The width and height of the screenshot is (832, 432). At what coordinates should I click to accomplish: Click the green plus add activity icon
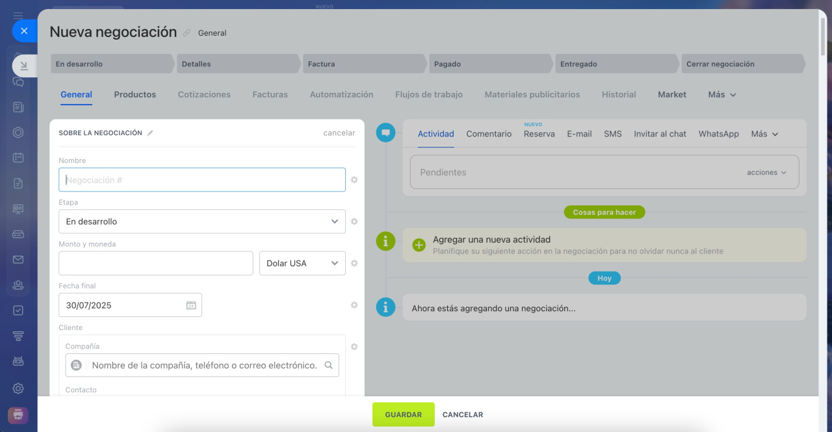(419, 245)
